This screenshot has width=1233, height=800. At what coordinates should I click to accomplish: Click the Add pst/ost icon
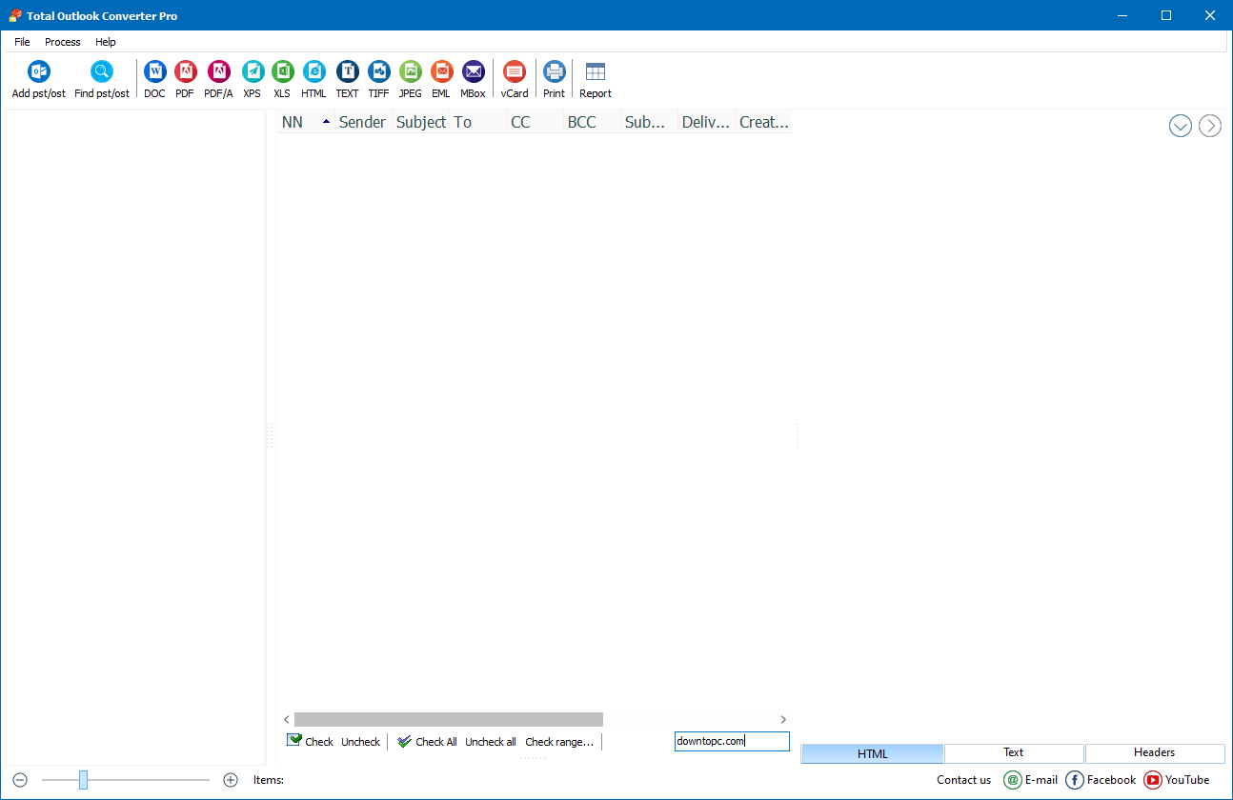click(39, 73)
